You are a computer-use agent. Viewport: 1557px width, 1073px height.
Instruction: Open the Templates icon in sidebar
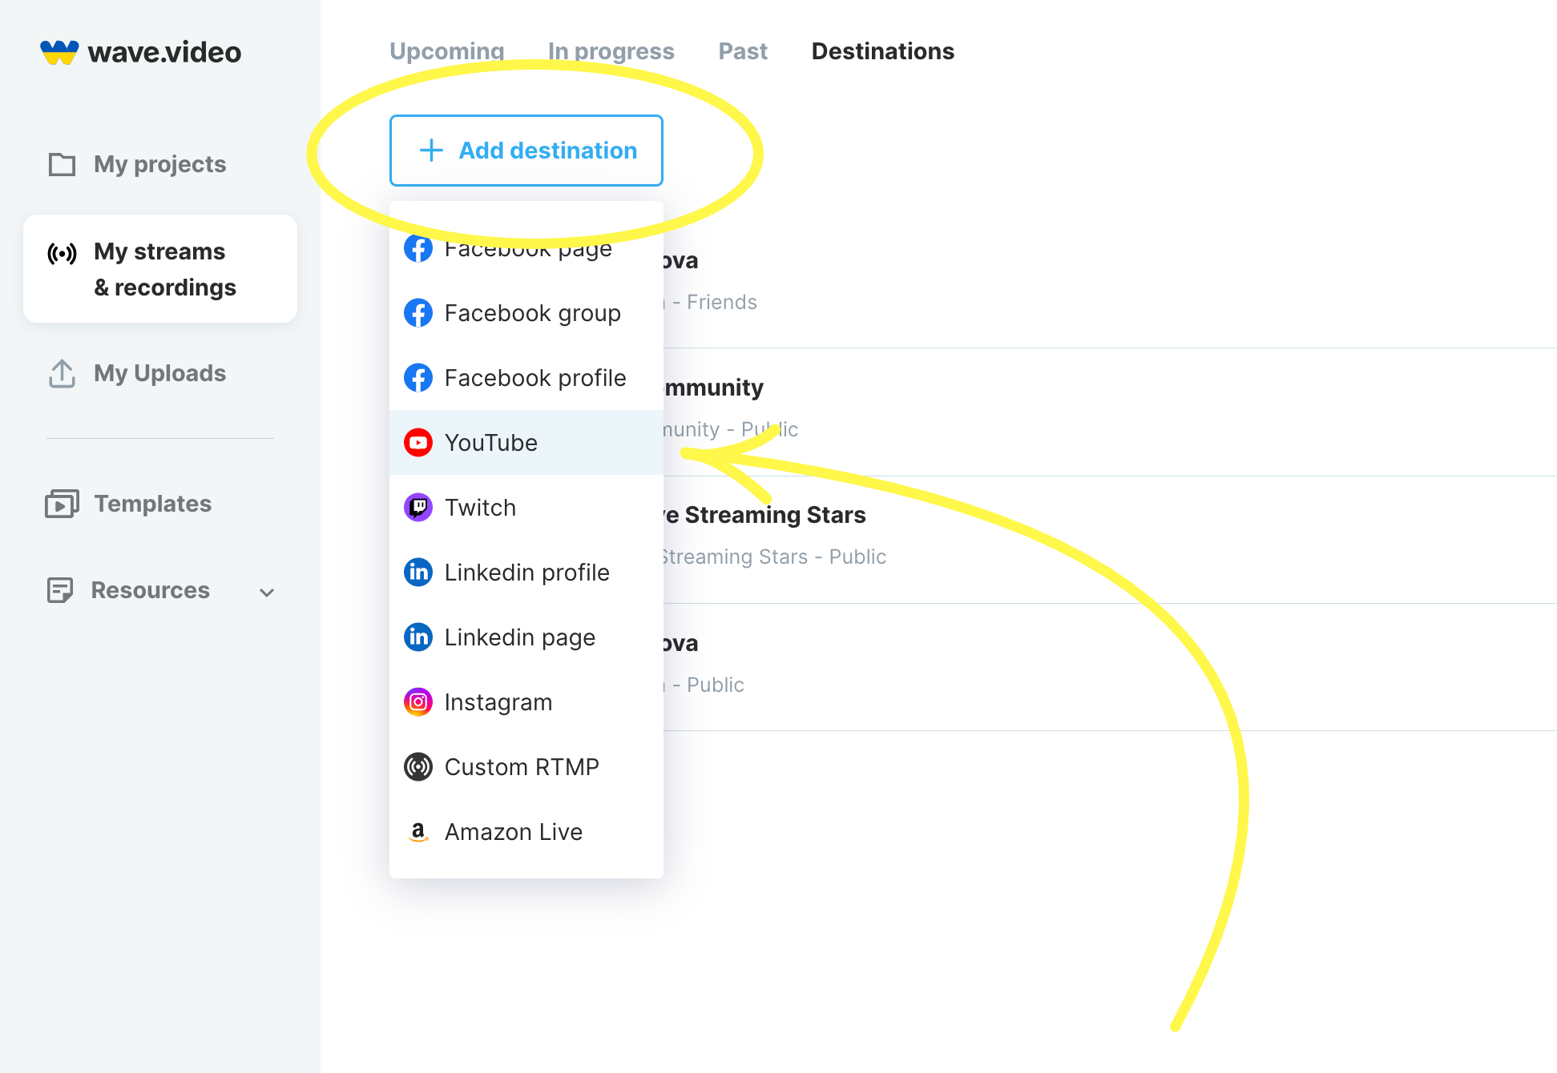(x=62, y=504)
